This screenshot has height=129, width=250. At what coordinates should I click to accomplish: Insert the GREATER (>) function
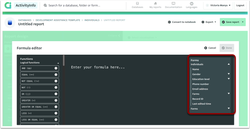click(x=40, y=100)
